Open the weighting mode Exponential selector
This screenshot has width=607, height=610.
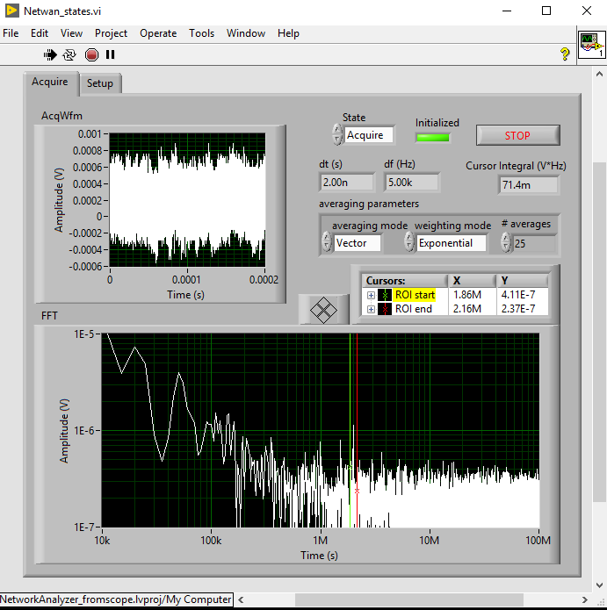point(450,243)
